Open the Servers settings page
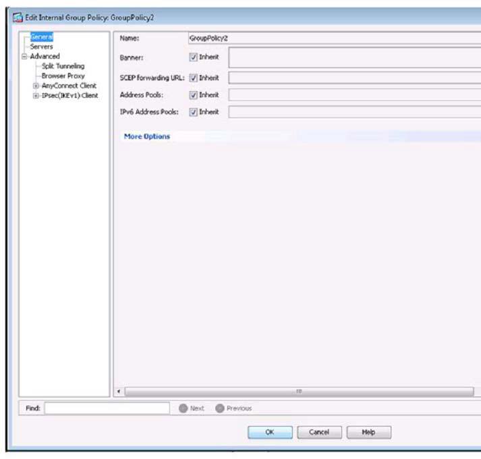 [41, 47]
